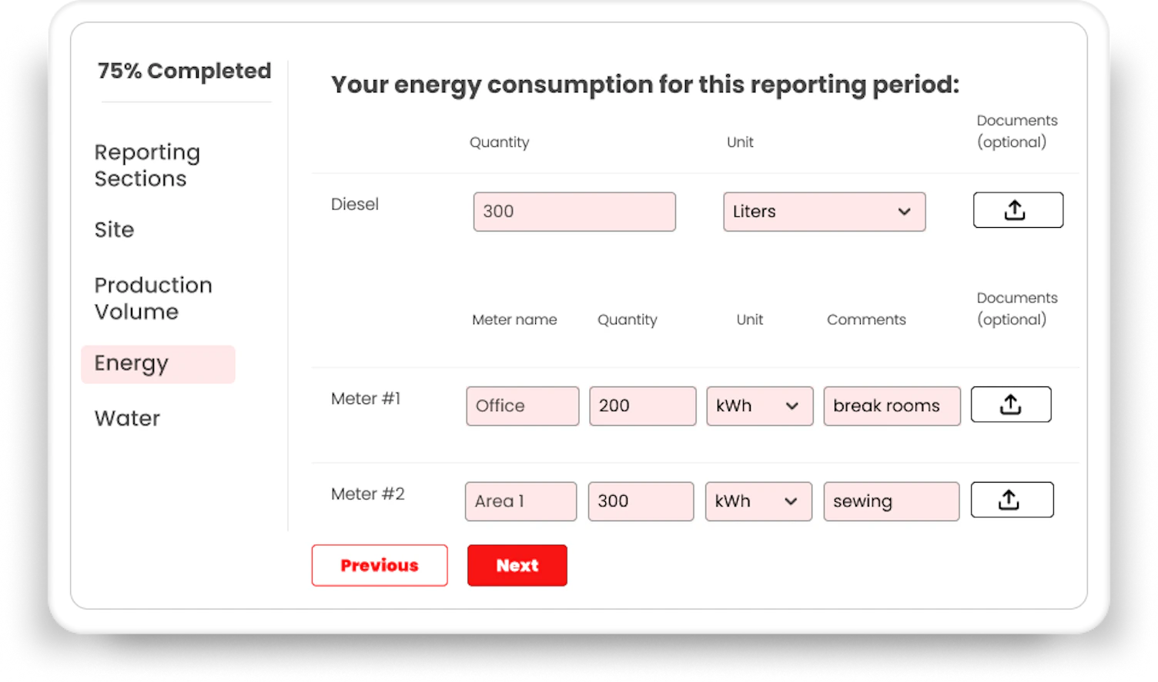Upload document for Meter #2
Viewport: 1158px width, 682px height.
click(x=1011, y=500)
